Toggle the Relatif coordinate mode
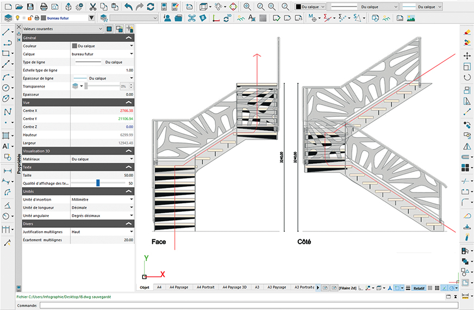The height and width of the screenshot is (310, 474). (x=418, y=287)
